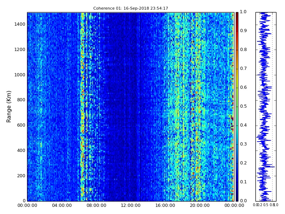
Task: Click the rightmost 00:00:00 time axis label
Action: pyautogui.click(x=234, y=205)
